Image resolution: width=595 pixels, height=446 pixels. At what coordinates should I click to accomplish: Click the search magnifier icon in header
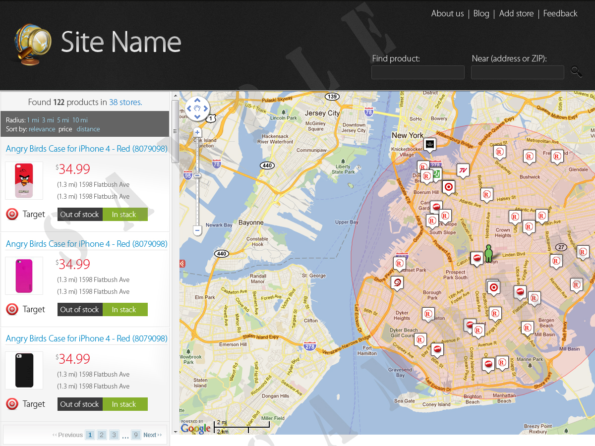pyautogui.click(x=576, y=72)
